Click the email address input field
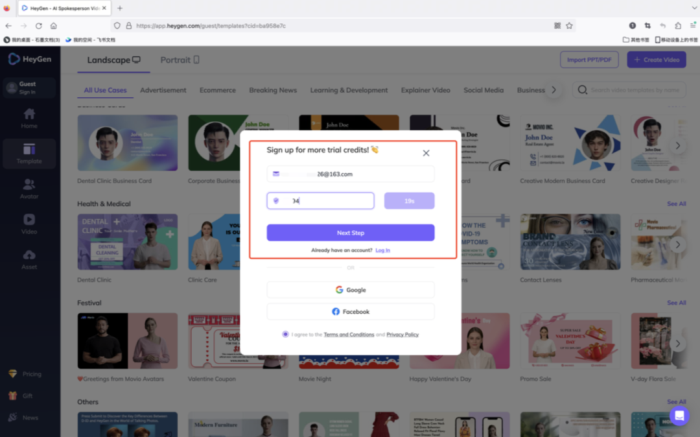 pyautogui.click(x=351, y=174)
